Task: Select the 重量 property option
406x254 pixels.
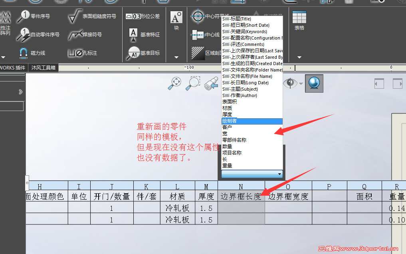Action: pos(252,165)
